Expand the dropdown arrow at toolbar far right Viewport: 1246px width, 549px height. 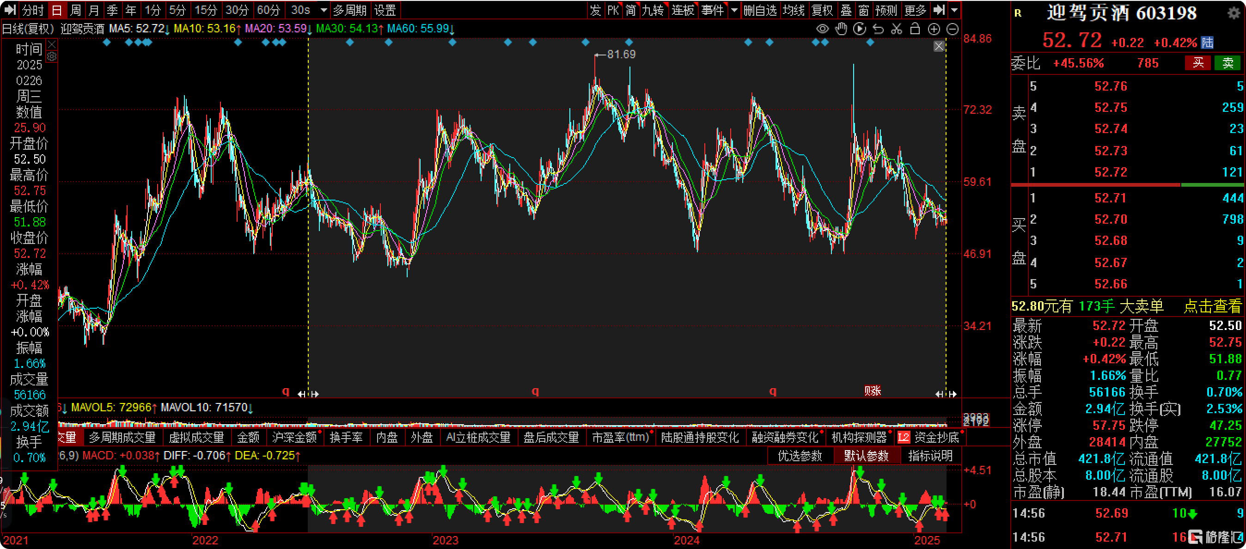coord(954,10)
